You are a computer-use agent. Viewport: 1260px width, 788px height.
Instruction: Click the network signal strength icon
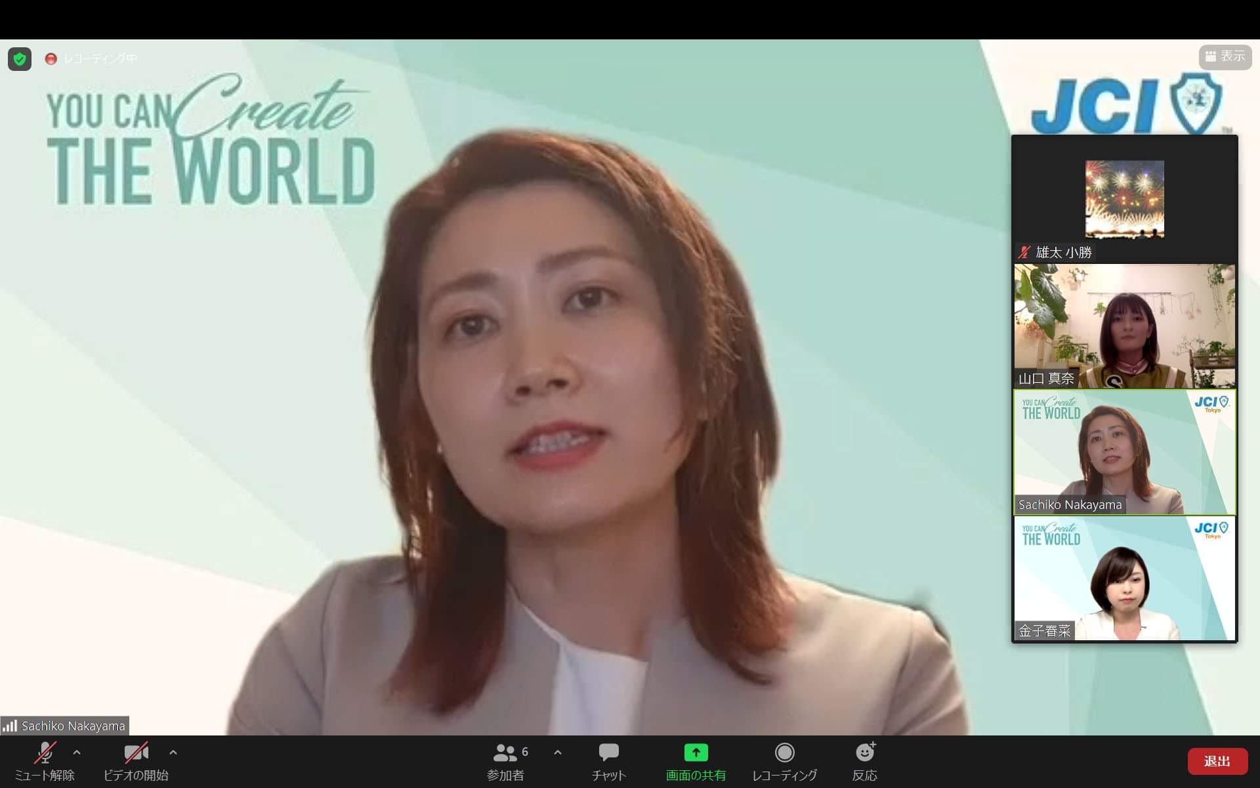pos(10,726)
